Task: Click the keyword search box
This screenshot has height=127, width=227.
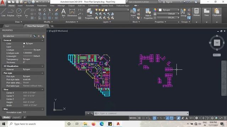Action: coord(143,2)
